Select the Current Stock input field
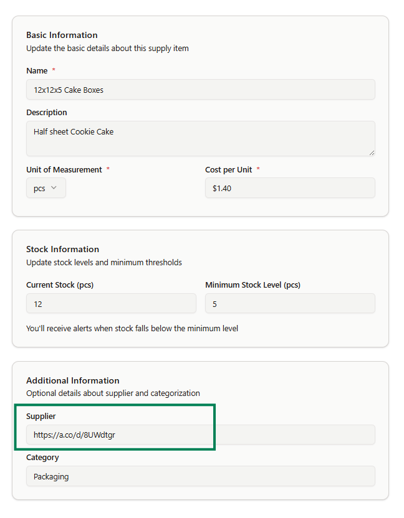The height and width of the screenshot is (518, 404). tap(111, 304)
